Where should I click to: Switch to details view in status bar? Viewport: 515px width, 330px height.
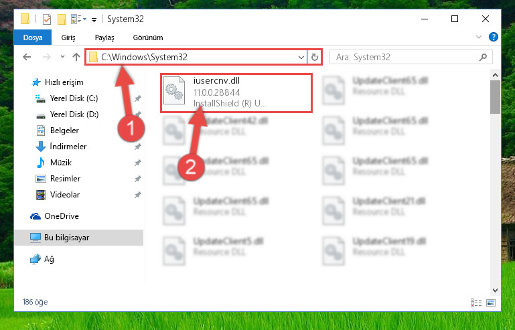476,303
